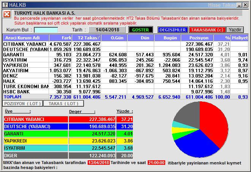
Task: Click the GOSTER button
Action: click(140, 30)
